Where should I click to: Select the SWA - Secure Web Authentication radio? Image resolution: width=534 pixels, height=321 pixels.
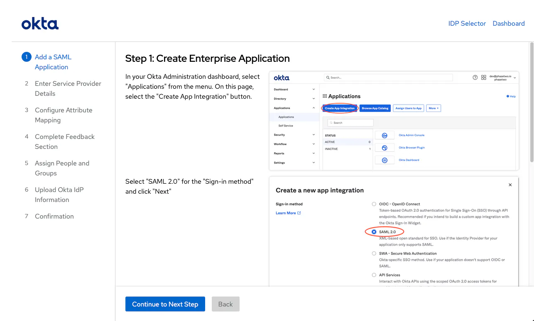(x=374, y=253)
